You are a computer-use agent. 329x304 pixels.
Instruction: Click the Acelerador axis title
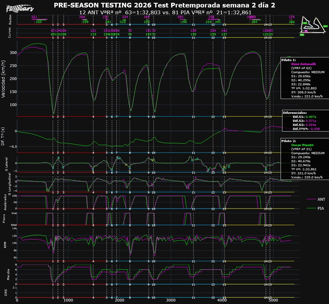point(6,202)
